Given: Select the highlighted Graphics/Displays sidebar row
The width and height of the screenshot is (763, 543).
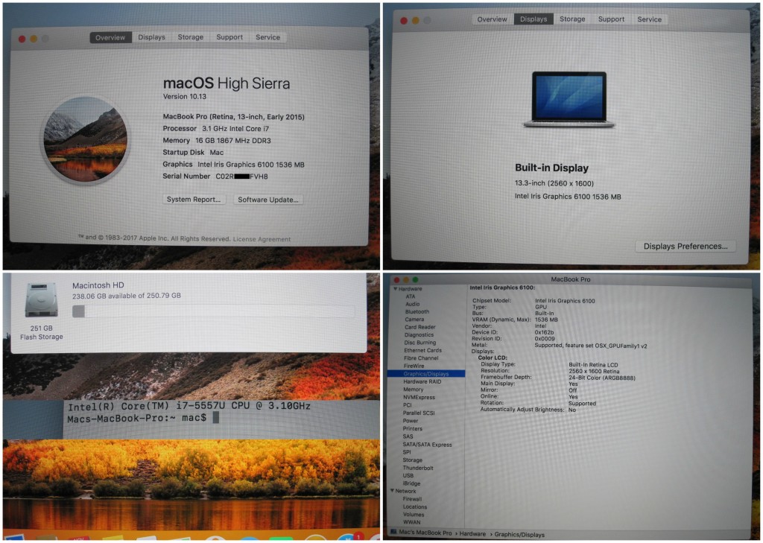Looking at the screenshot, I should pyautogui.click(x=426, y=374).
